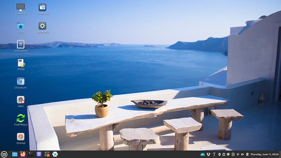
Task: Open the Linux Mint start menu
Action: (x=4, y=154)
